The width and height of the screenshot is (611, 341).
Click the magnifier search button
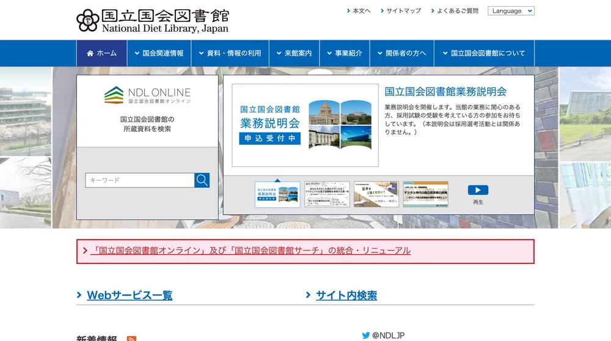pyautogui.click(x=202, y=180)
